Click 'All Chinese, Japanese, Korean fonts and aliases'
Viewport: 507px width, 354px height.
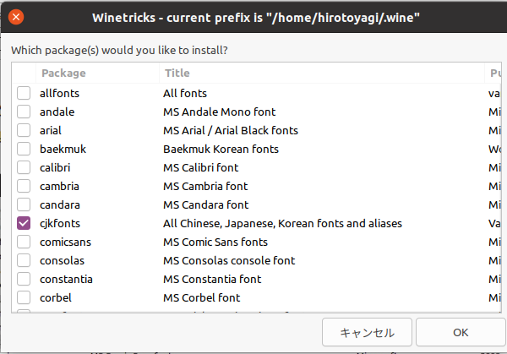point(282,223)
